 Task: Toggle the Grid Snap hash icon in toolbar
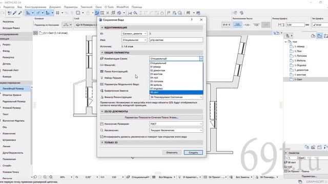tap(57, 13)
